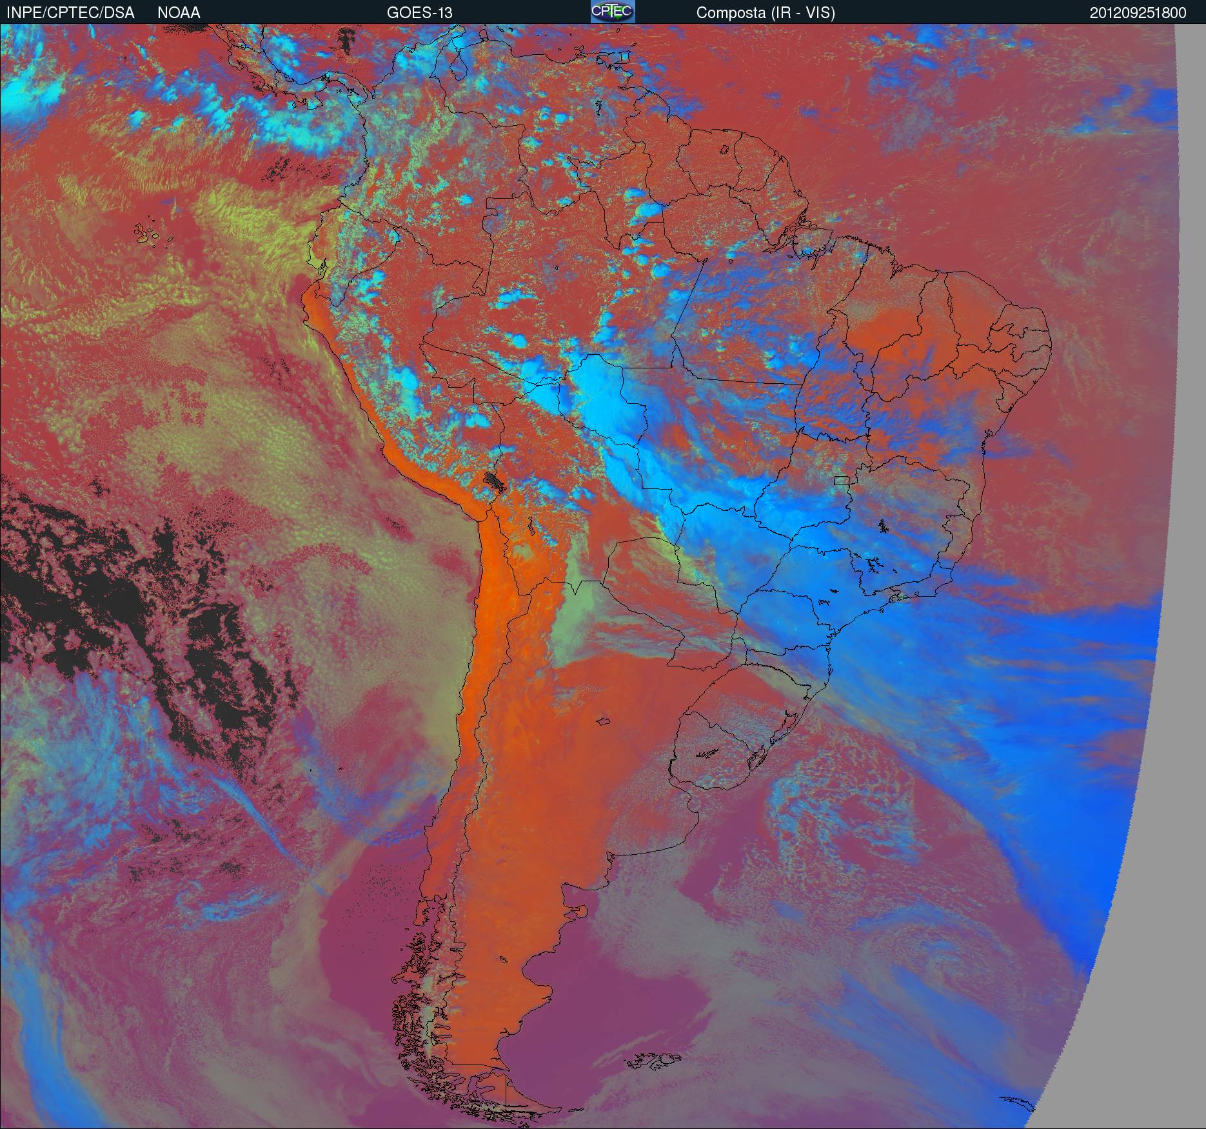Click the NOAA label in the header

tap(179, 13)
